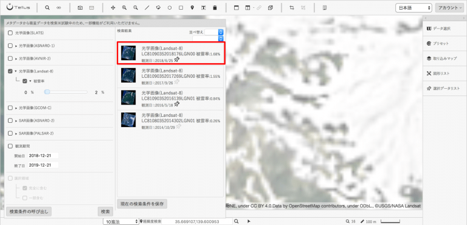Click the camera snapshot toolbar icon
The height and width of the screenshot is (225, 467).
coord(80,8)
